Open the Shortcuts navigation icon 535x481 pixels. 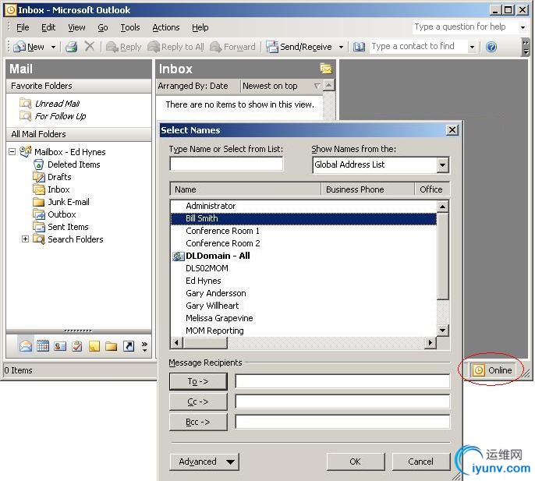[x=129, y=346]
